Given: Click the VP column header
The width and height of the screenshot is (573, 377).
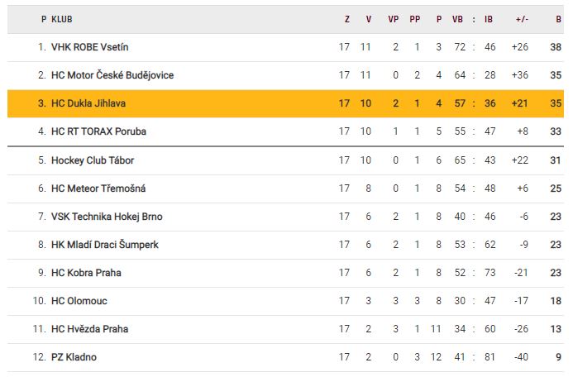Looking at the screenshot, I should click(393, 19).
